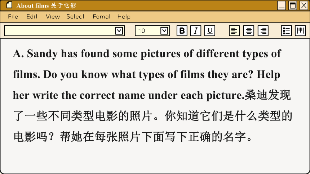
Task: Align text left
Action: pos(234,31)
